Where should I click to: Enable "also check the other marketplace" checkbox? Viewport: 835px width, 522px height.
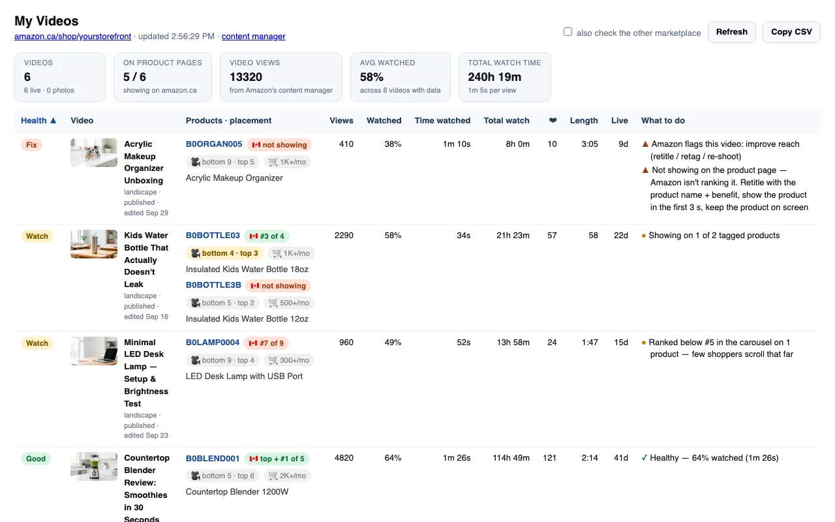coord(568,32)
